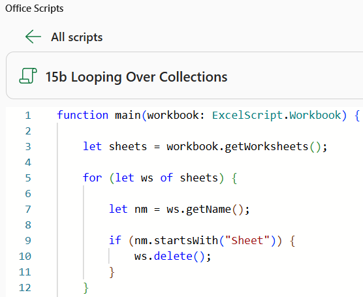The image size is (363, 297).
Task: Click the 'of' keyword on line 5
Action: [166, 178]
